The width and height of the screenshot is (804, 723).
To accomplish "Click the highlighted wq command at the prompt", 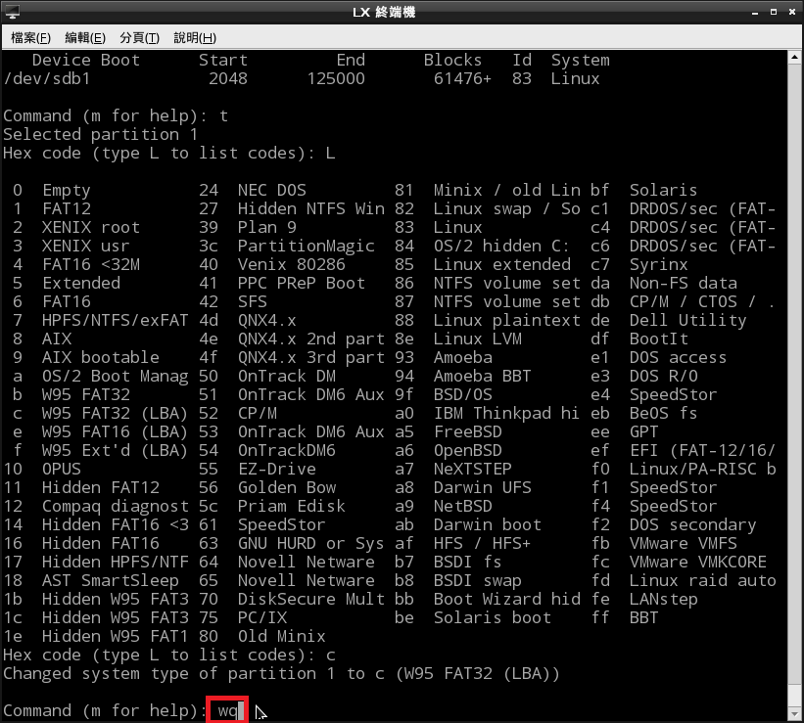I will [227, 710].
